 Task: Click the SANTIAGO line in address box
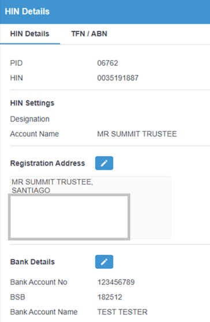pyautogui.click(x=31, y=191)
